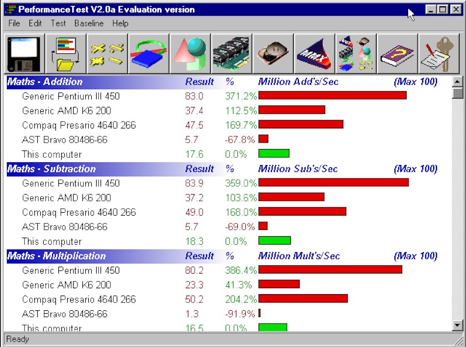
Task: Click the -91.9% percentage value
Action: tap(240, 314)
